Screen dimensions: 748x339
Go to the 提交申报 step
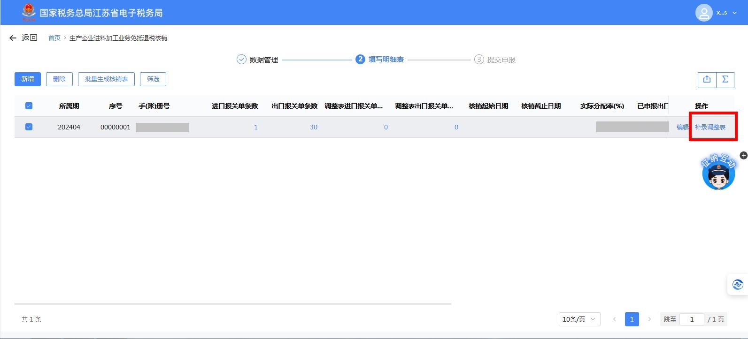click(495, 60)
